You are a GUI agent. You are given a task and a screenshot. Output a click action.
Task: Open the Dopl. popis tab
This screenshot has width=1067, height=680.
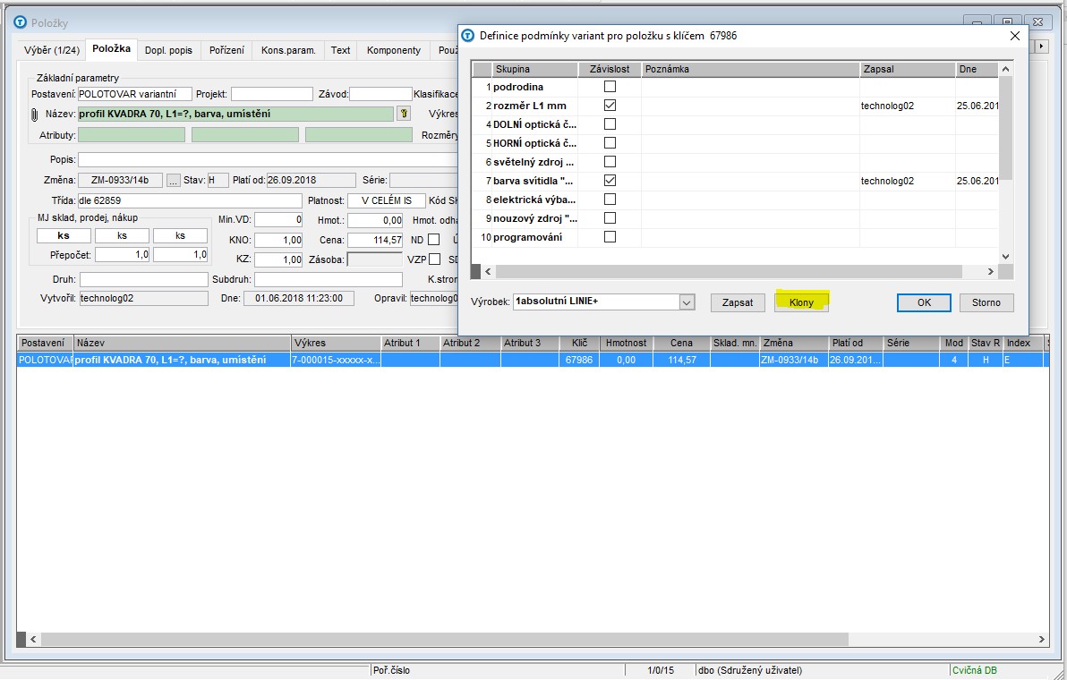(169, 50)
